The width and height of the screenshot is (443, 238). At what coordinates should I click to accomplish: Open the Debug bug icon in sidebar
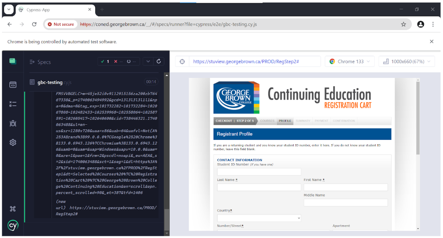coord(13,123)
